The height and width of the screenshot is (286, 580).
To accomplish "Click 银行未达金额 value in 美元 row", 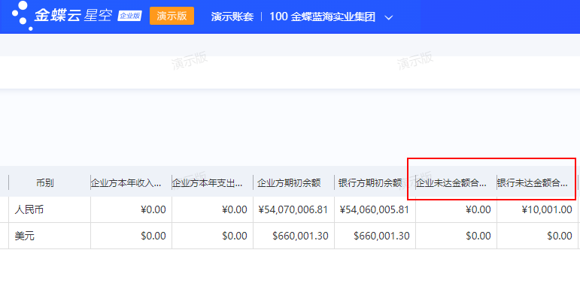I will [537, 236].
